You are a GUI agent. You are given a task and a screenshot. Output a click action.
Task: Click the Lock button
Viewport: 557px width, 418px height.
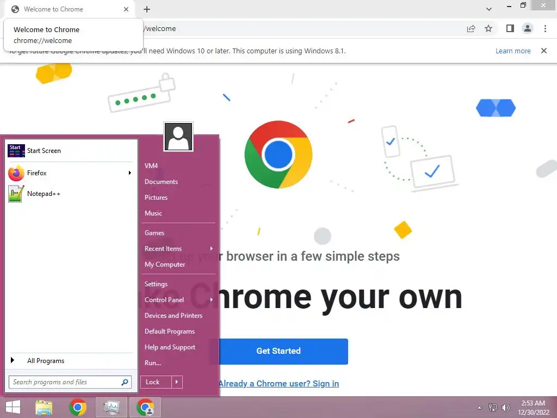tap(156, 382)
